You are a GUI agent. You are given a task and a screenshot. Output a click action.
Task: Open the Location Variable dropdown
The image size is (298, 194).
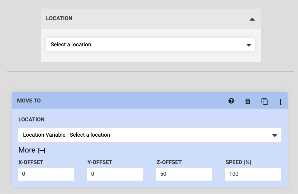pos(150,135)
